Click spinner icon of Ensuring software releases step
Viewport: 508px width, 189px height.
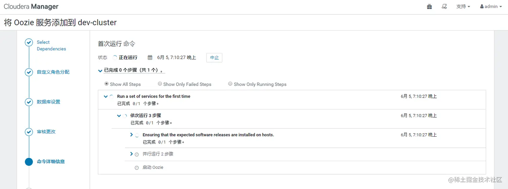[137, 135]
